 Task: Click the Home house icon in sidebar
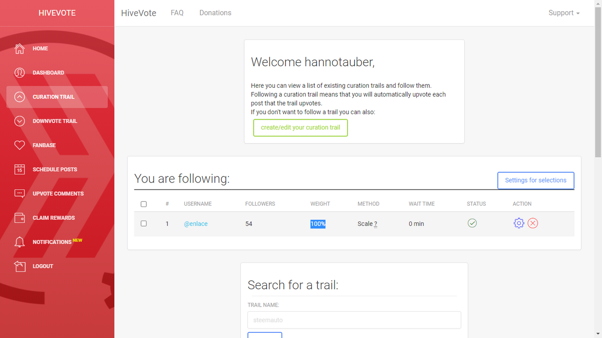click(19, 48)
